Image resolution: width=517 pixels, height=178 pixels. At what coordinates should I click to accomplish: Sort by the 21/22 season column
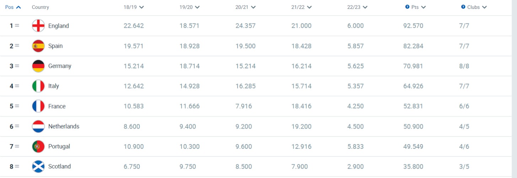tap(301, 7)
